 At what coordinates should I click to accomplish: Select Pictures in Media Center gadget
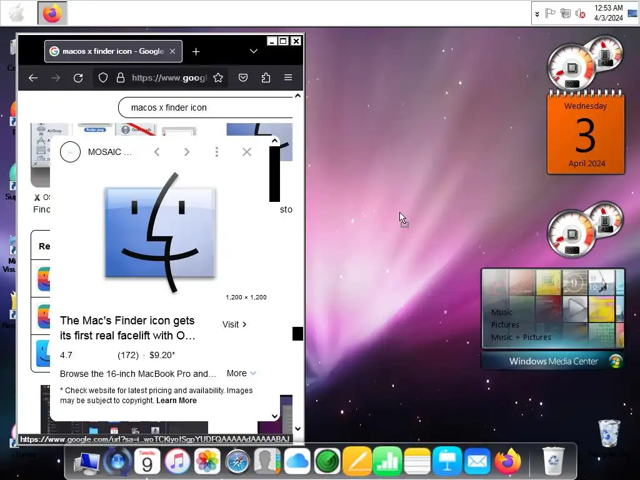click(x=505, y=325)
